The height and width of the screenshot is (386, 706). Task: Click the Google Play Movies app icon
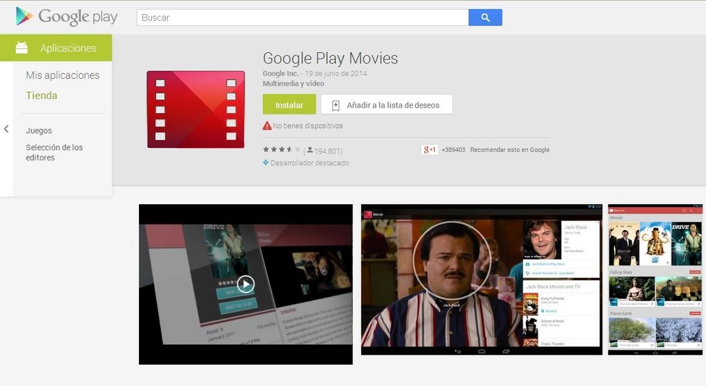tap(195, 109)
